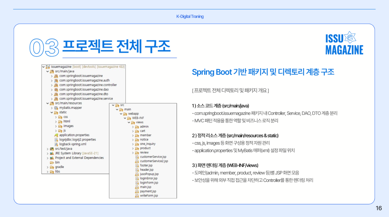Collapse the views folder arrow
389x217 pixels.
coord(129,122)
